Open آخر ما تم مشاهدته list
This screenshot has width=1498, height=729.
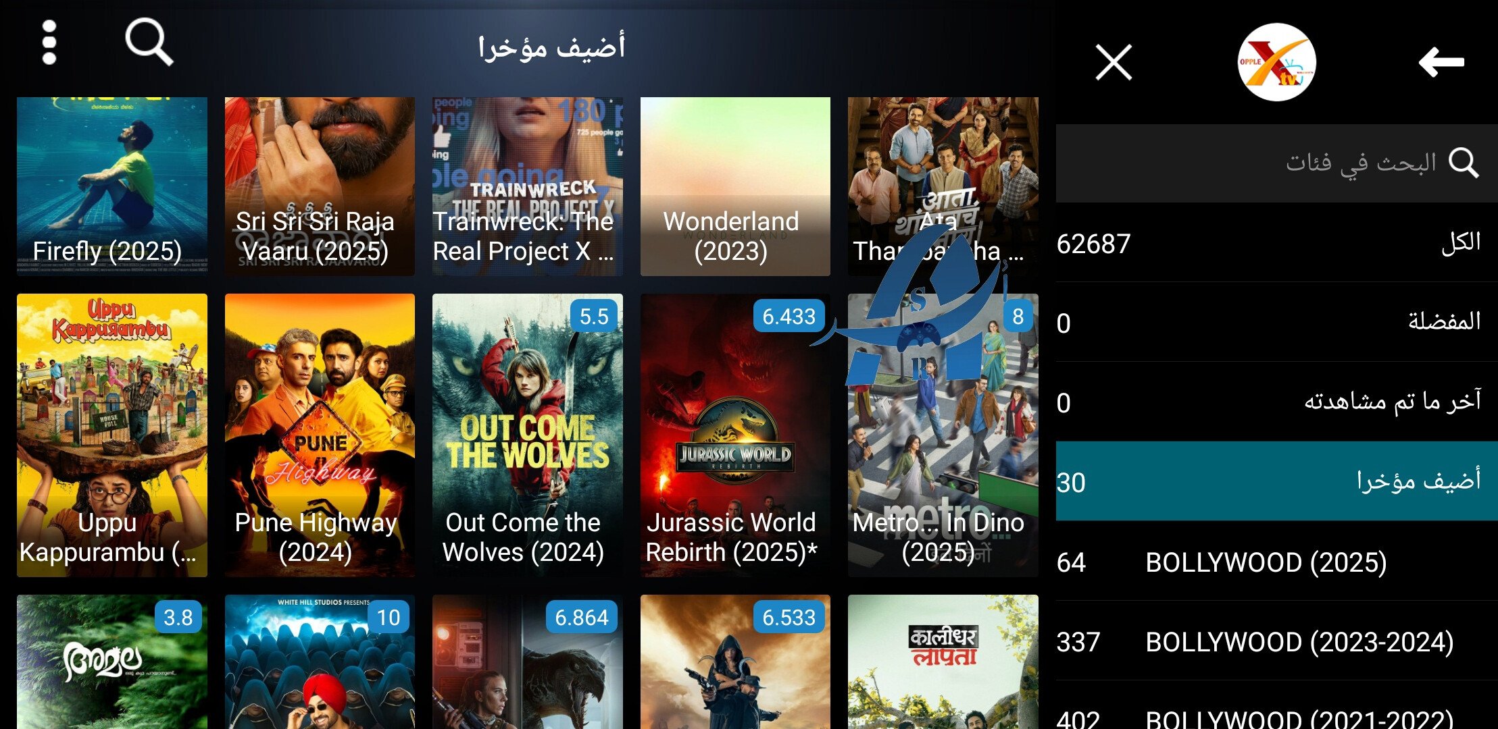pos(1276,402)
